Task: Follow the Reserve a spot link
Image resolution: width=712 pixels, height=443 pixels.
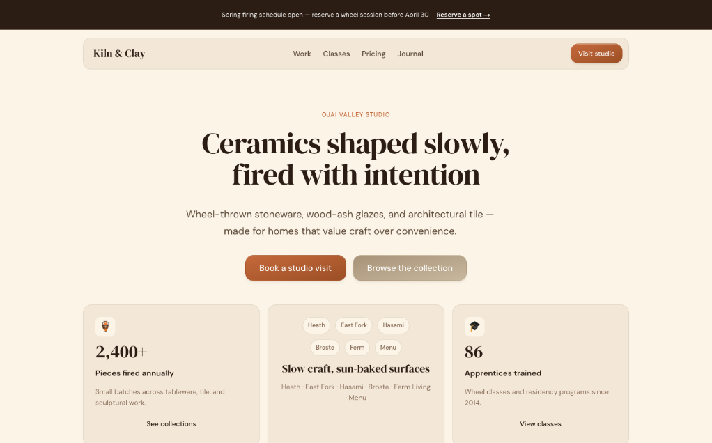Action: pos(463,15)
